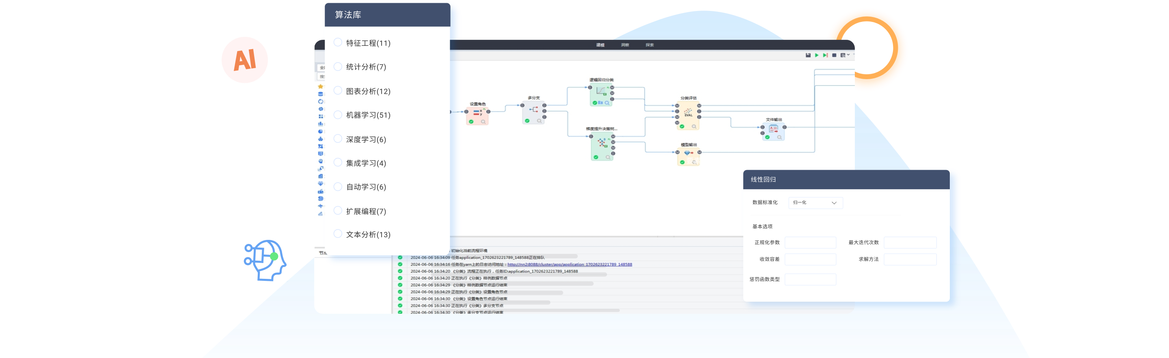Click the 多分支 branch node icon
The image size is (1169, 358).
click(534, 109)
